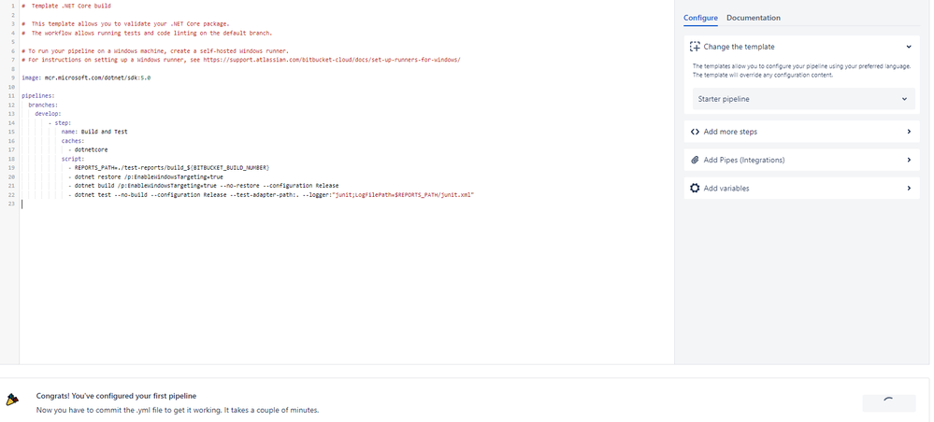
Task: Open the Starter pipeline dropdown
Action: coord(803,99)
